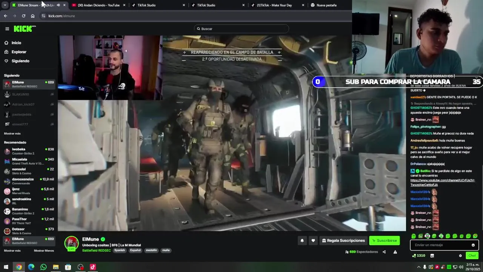
Task: Open followed channel Adrian_kick07
Action: (29, 104)
